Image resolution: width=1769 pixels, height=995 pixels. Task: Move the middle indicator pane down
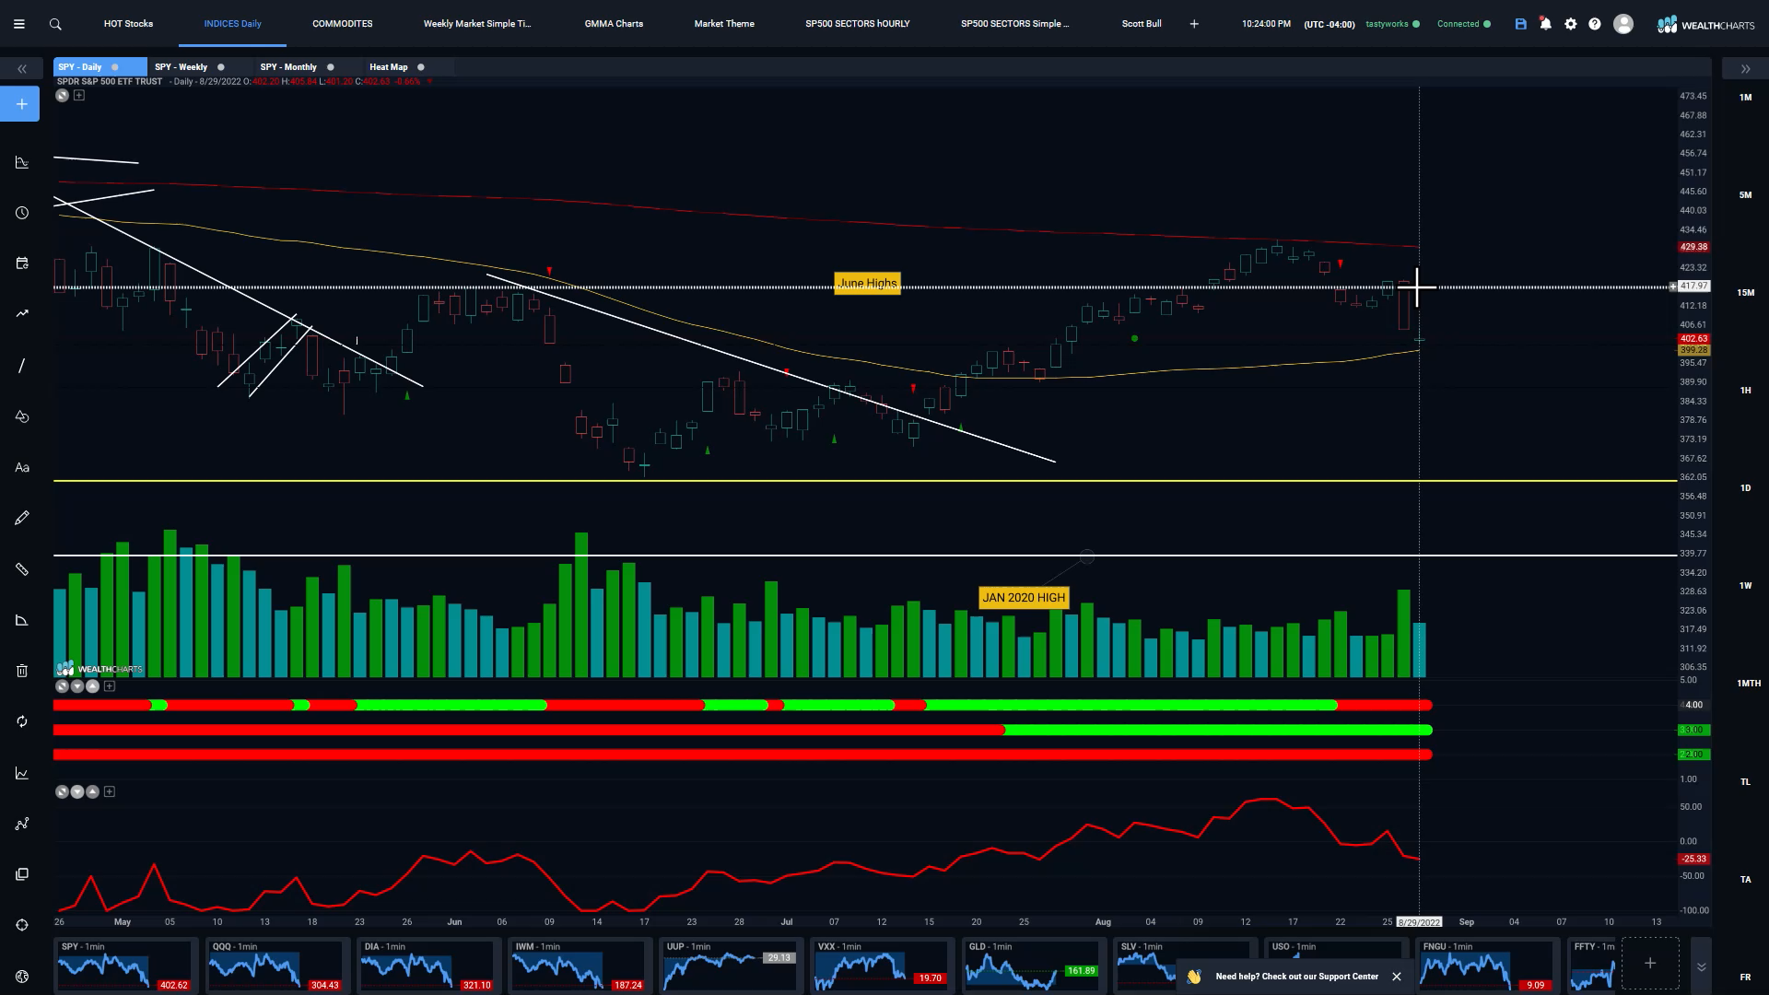click(x=77, y=686)
